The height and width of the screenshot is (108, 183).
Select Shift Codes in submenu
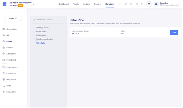[41, 31]
